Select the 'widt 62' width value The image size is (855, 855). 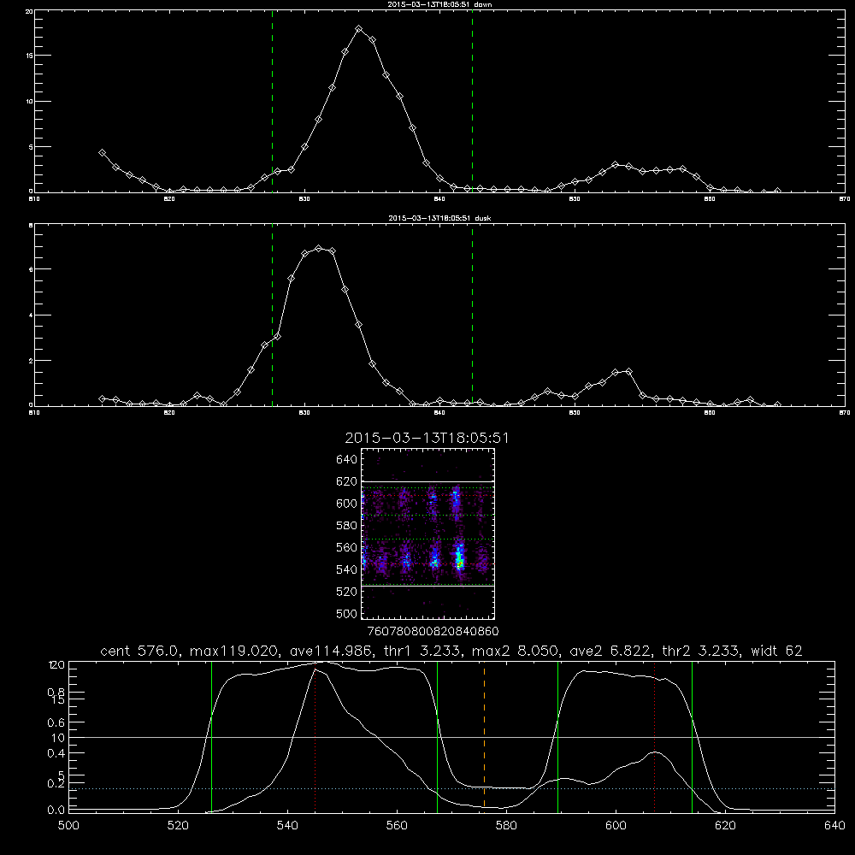pyautogui.click(x=776, y=651)
